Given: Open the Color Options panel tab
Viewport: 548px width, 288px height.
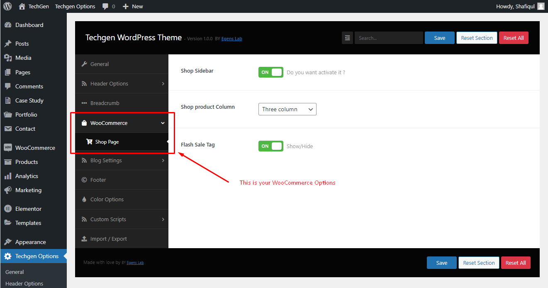Looking at the screenshot, I should pos(122,199).
